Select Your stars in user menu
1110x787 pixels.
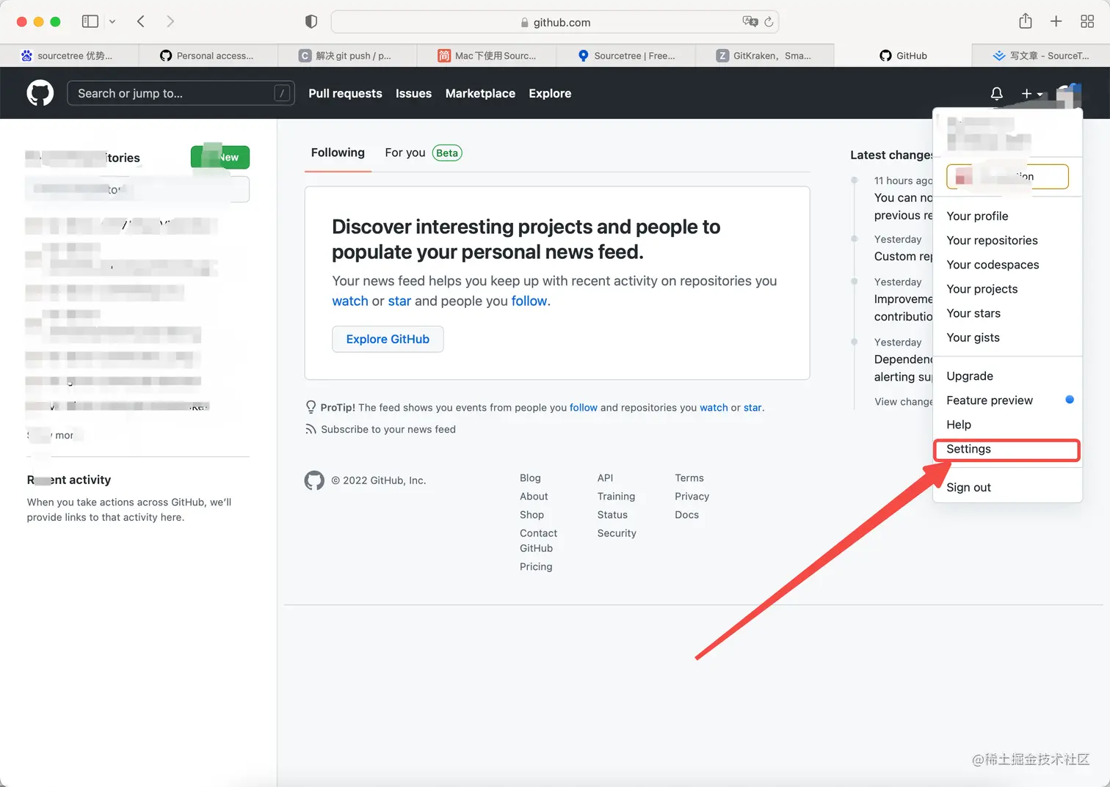[x=1007, y=312]
